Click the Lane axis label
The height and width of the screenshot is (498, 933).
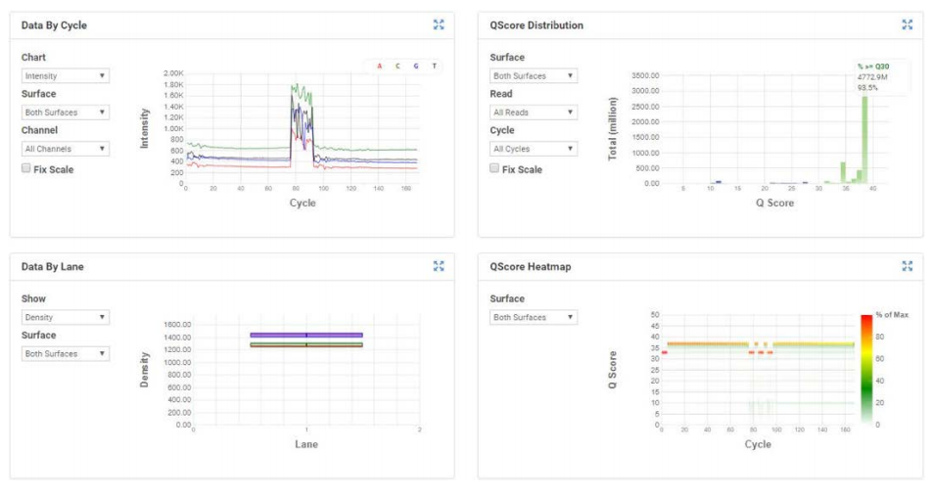(306, 444)
